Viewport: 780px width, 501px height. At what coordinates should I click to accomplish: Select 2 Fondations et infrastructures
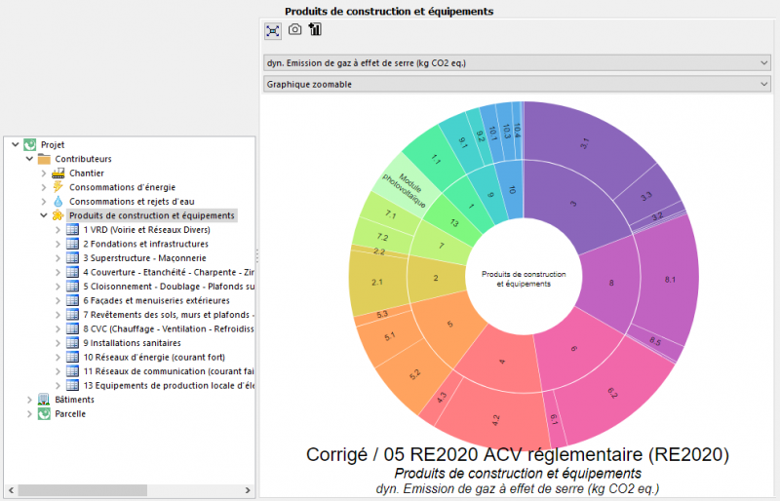pos(145,244)
